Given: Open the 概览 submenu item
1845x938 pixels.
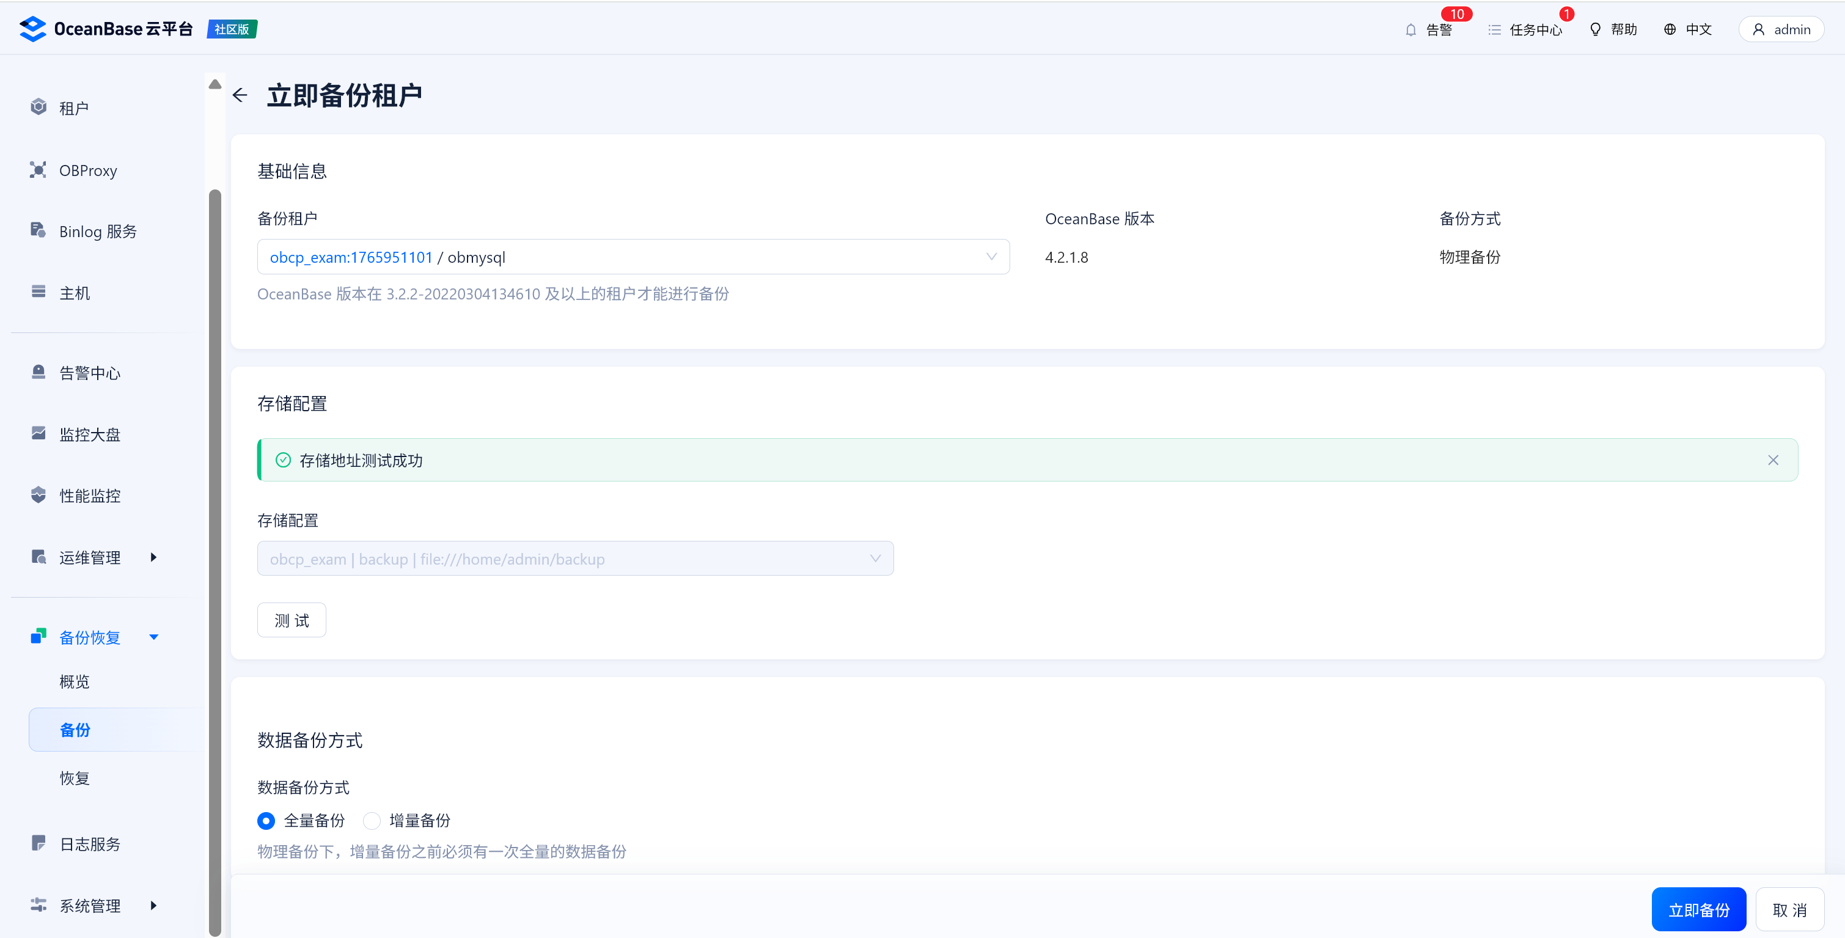Looking at the screenshot, I should tap(75, 681).
